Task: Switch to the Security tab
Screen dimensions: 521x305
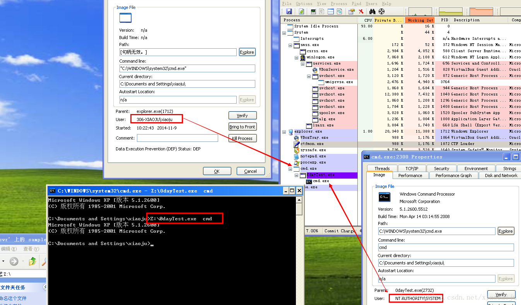Action: click(x=441, y=168)
